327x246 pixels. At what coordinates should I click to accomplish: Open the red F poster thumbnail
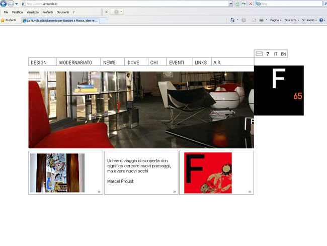208,173
